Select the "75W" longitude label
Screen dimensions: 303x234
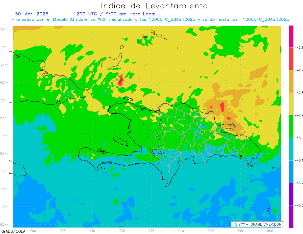63,231
